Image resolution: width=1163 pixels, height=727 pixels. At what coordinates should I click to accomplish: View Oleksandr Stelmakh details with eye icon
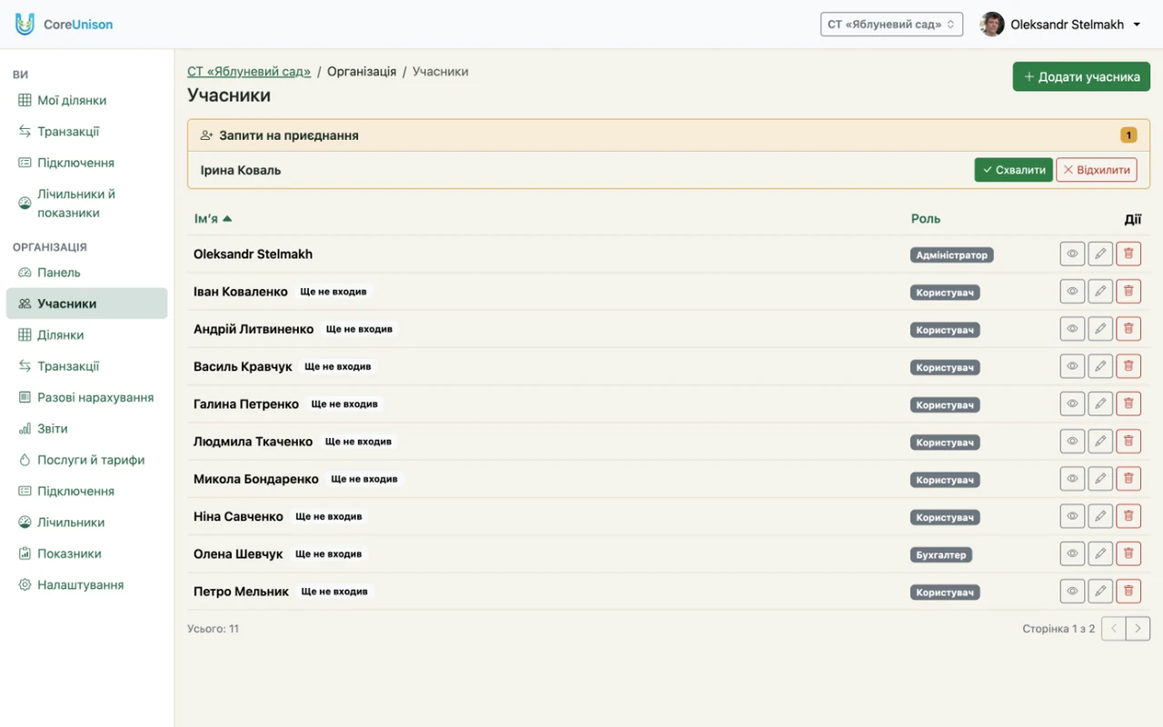tap(1072, 254)
